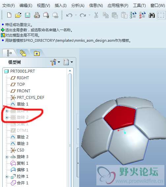This screenshot has height=187, width=166.
Task: Expand the 拉伸 1 feature node
Action: click(x=7, y=176)
